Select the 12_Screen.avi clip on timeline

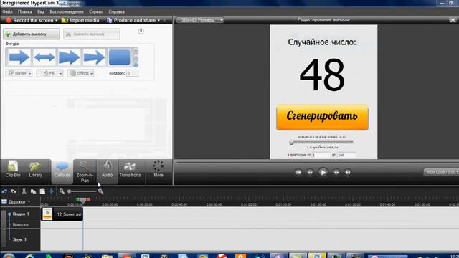(x=62, y=214)
